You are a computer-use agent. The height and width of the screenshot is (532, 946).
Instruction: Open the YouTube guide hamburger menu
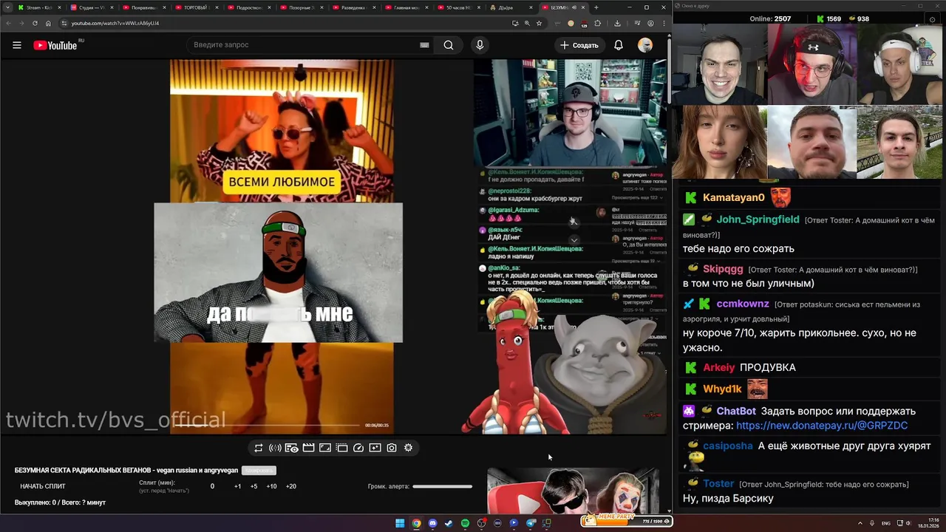pos(16,45)
